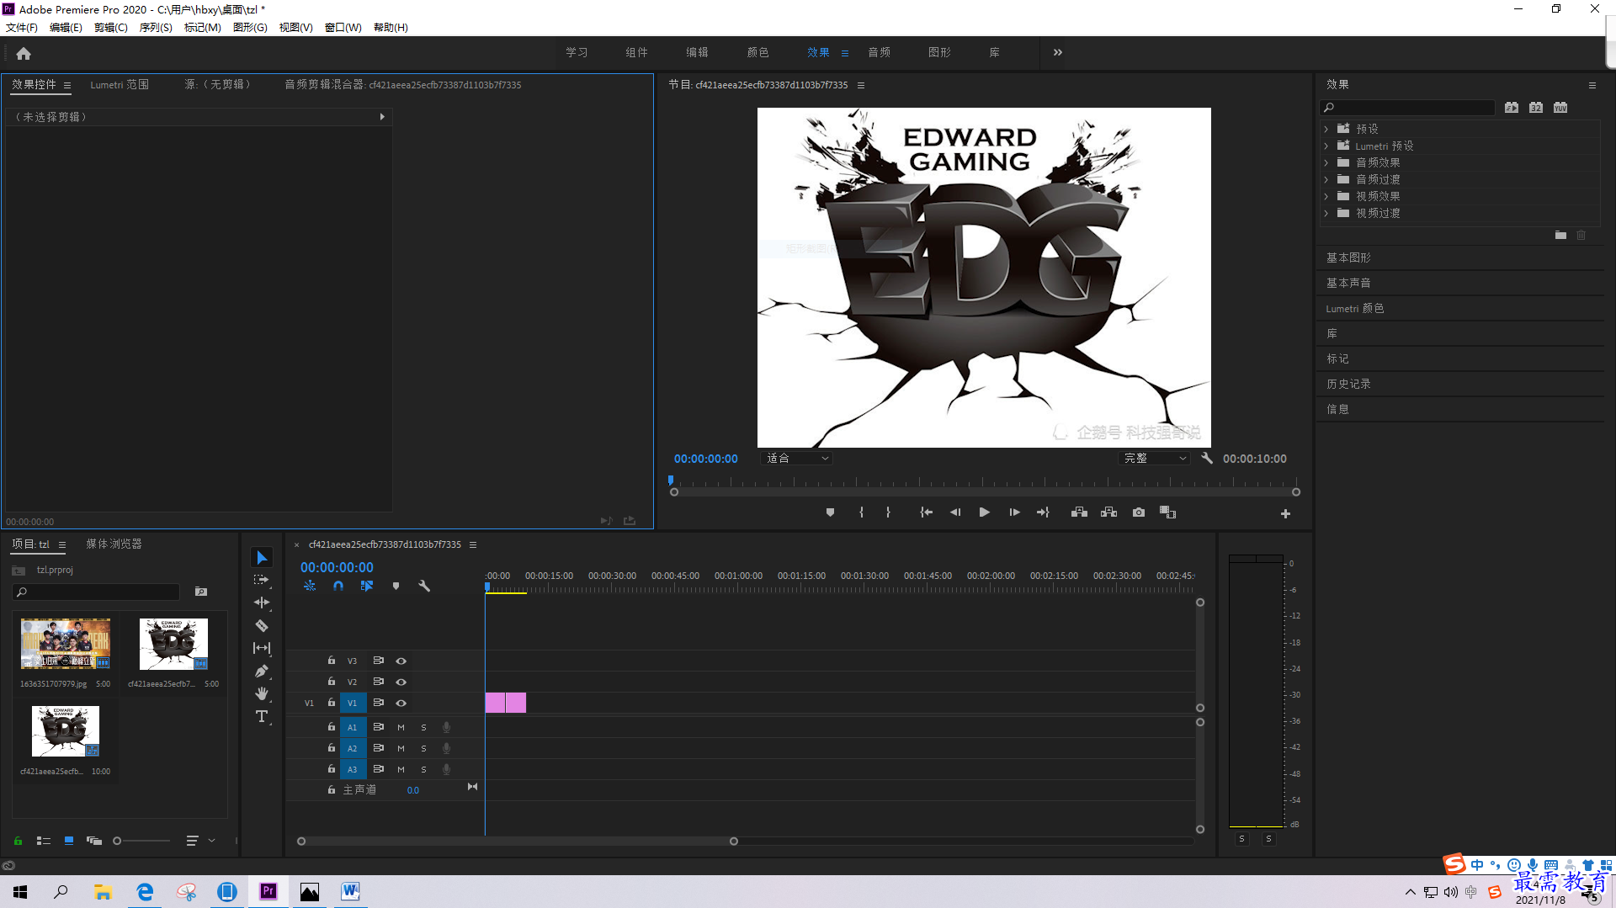Open the 文件(F) menu
1616x908 pixels.
[22, 27]
